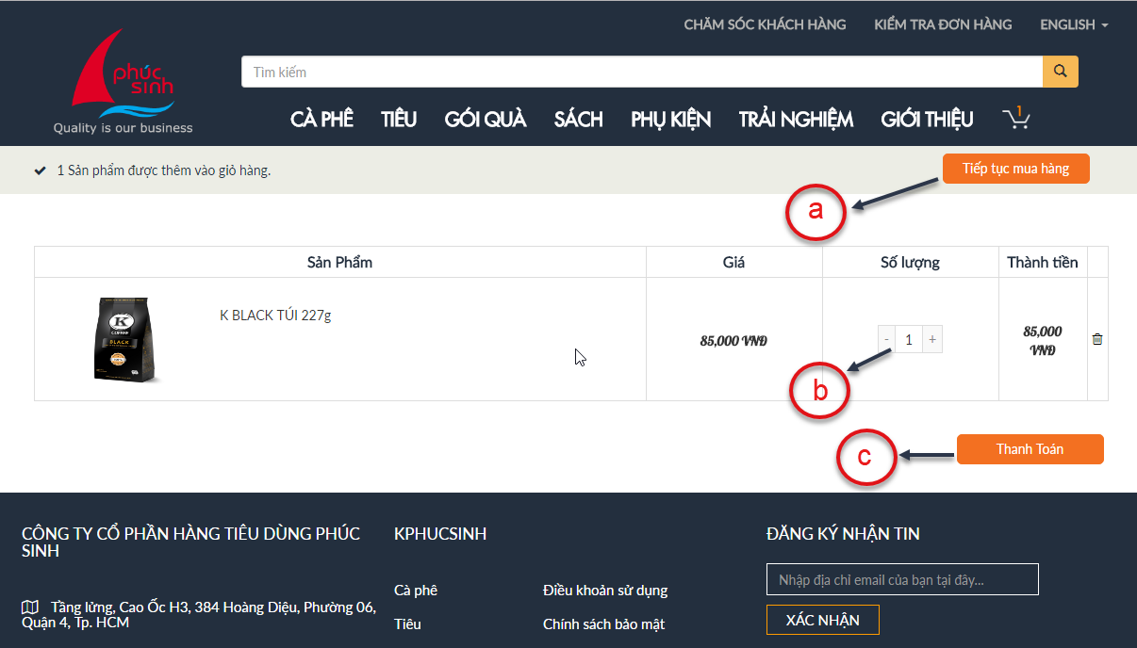Open the CÀ PHÊ menu
This screenshot has width=1137, height=648.
321,120
